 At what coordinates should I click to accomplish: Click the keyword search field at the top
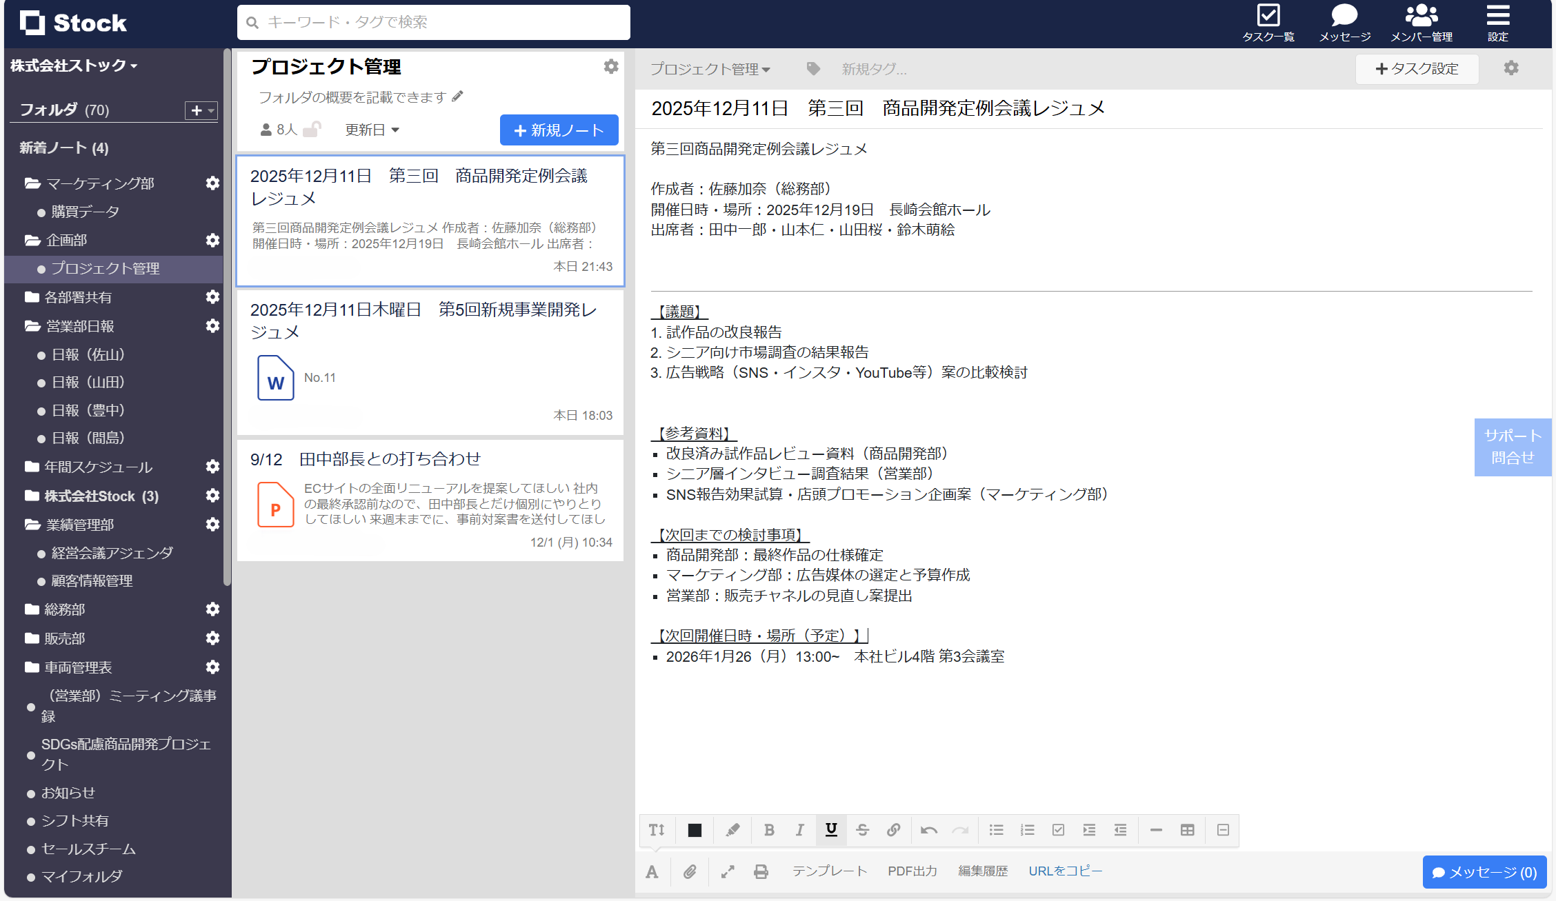pyautogui.click(x=433, y=22)
